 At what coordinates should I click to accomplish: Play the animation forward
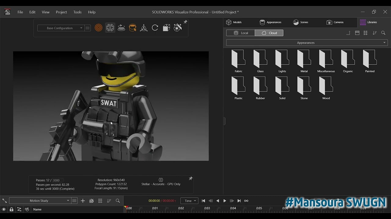tap(225, 201)
